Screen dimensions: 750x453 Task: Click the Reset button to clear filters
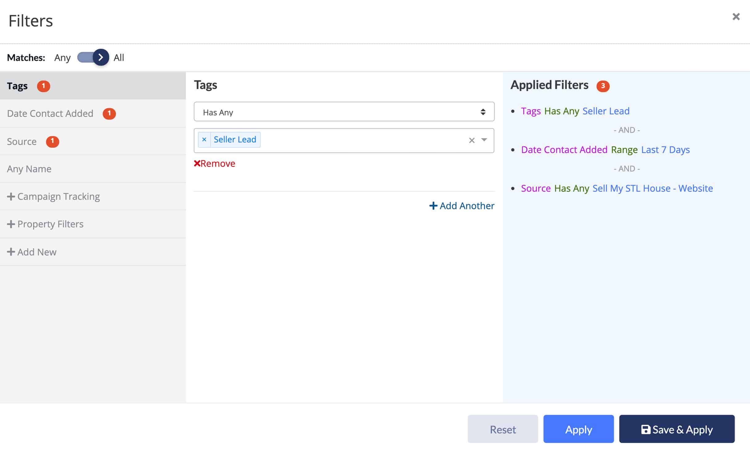tap(503, 429)
